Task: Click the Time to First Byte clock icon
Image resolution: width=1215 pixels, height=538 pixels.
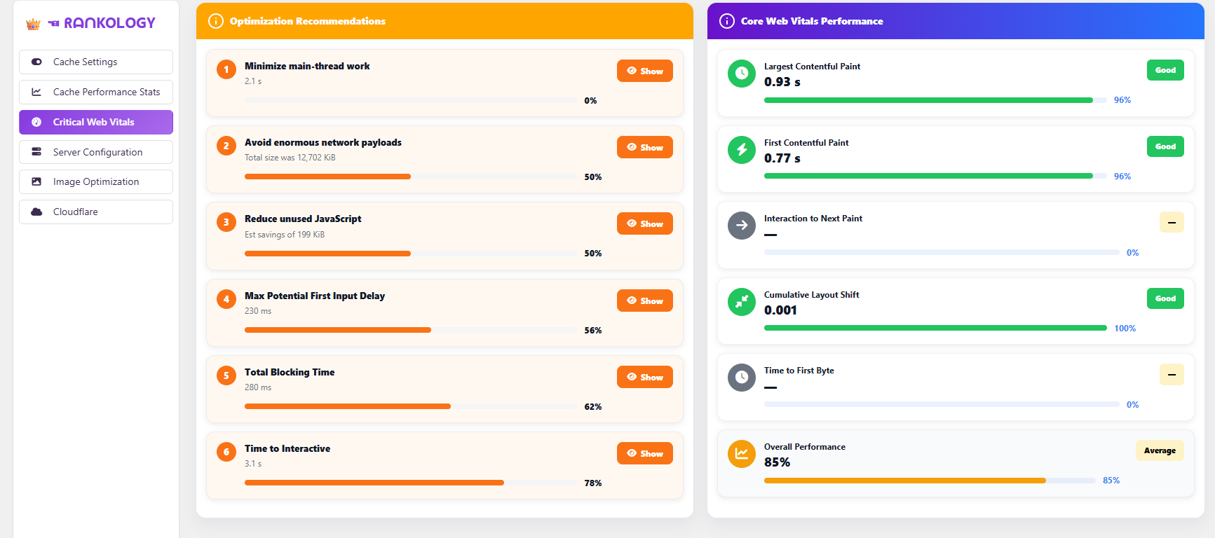Action: click(742, 378)
